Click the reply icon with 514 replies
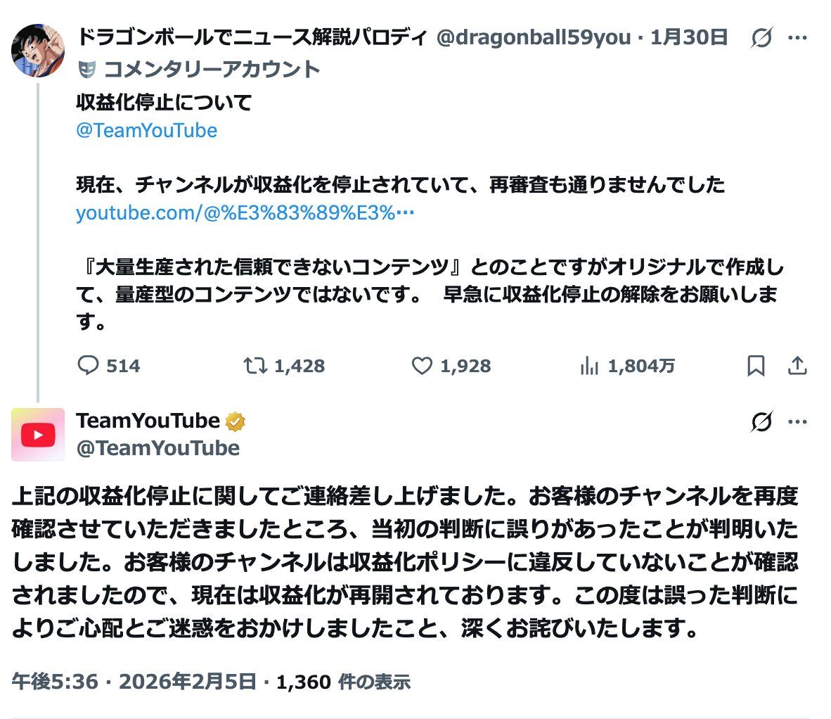The image size is (831, 719). pyautogui.click(x=88, y=366)
